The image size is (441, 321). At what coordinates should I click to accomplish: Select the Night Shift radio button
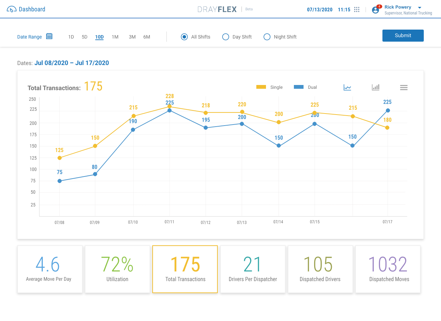coord(267,37)
